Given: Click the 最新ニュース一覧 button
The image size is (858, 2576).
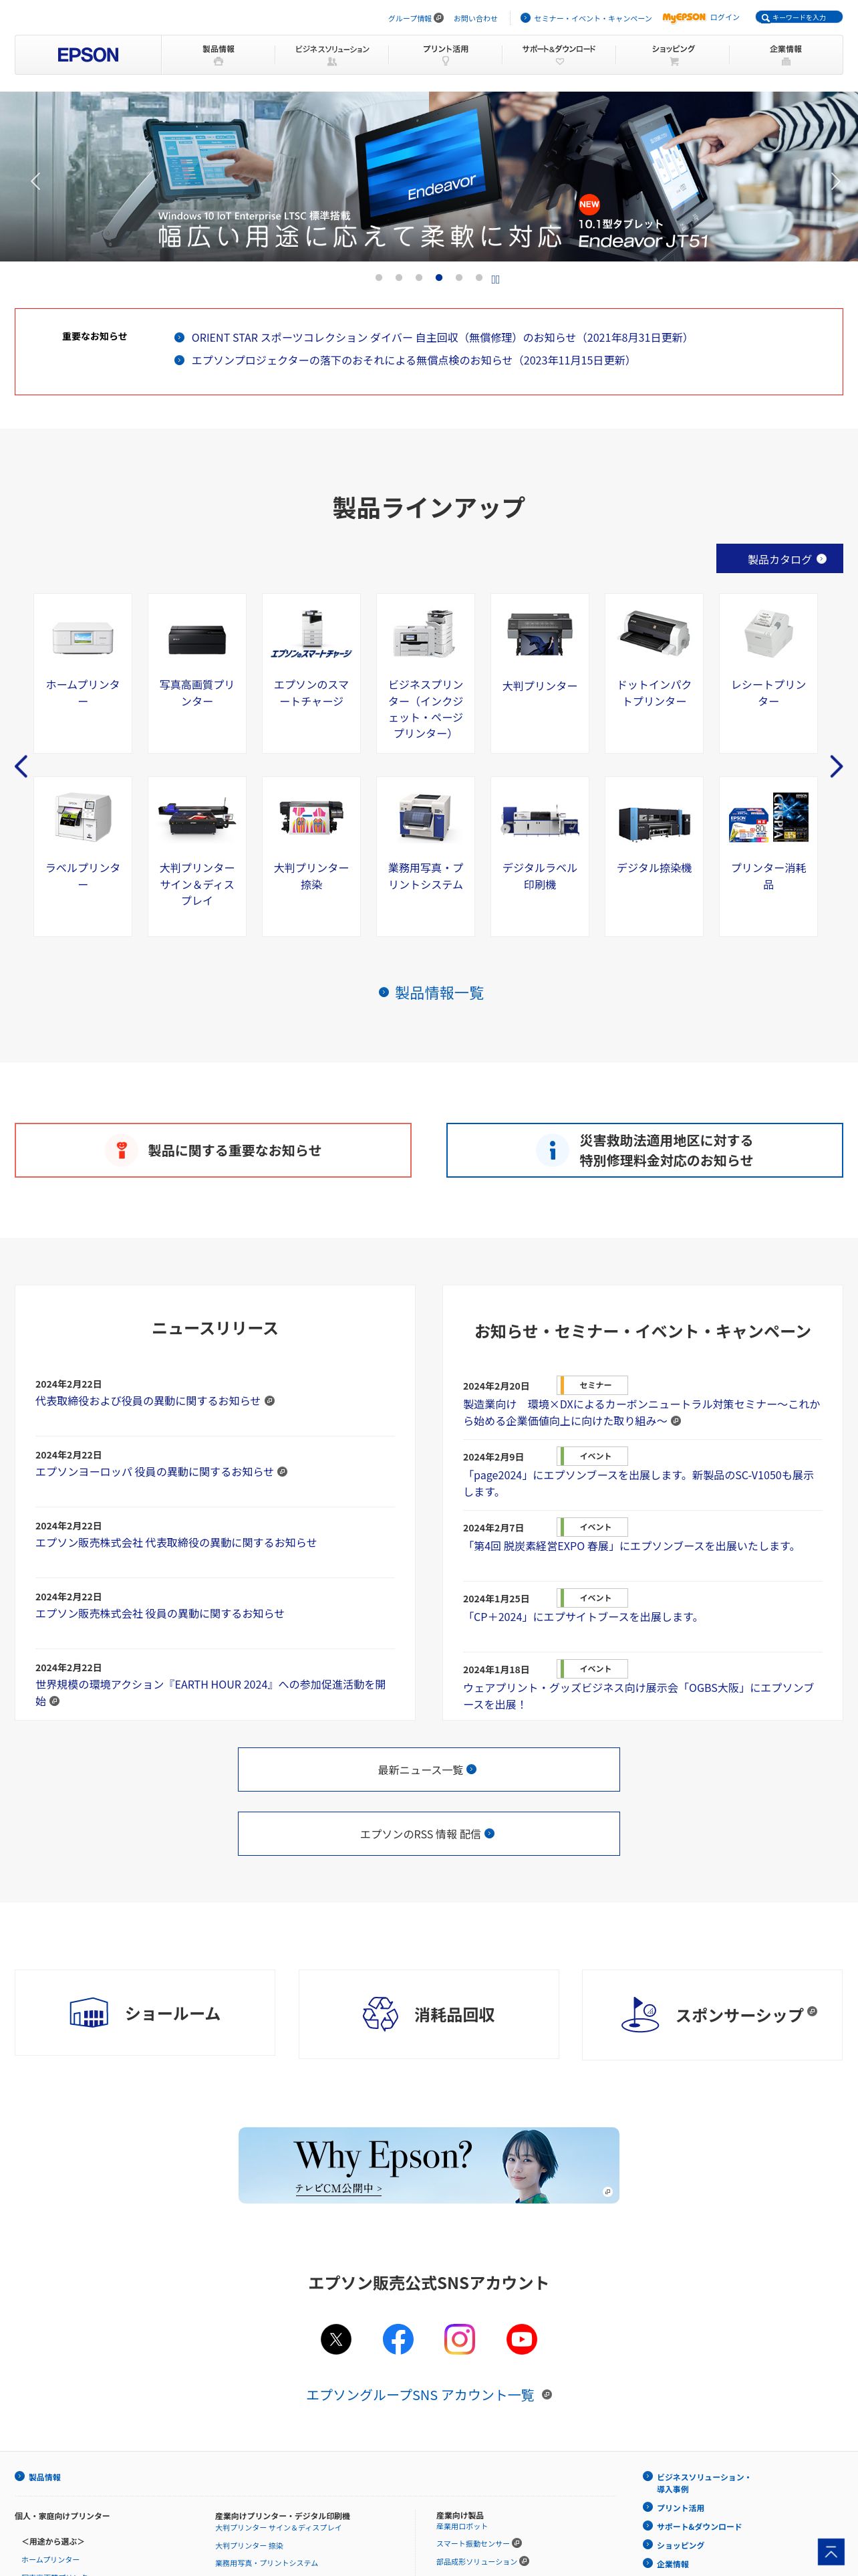Looking at the screenshot, I should coord(428,1769).
